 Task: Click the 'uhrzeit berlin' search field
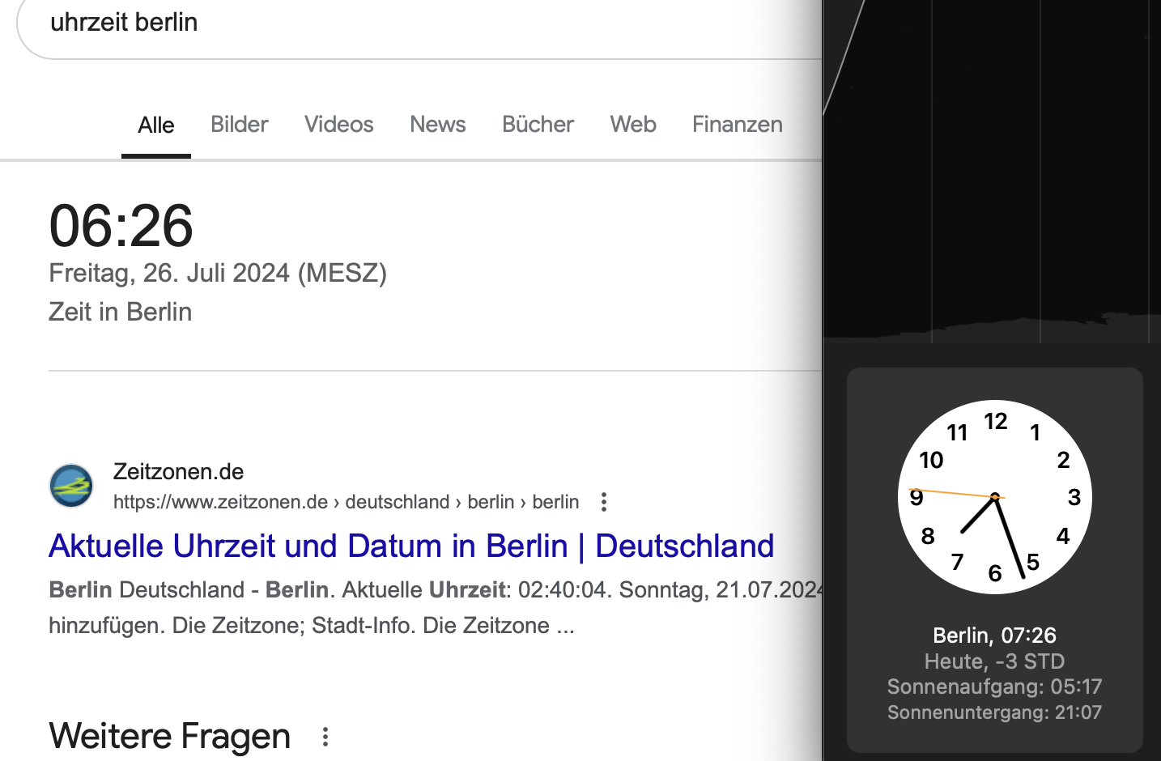pyautogui.click(x=421, y=24)
